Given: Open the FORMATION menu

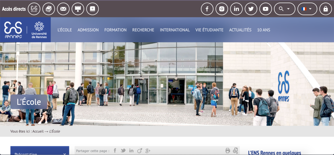Looking at the screenshot, I should (x=115, y=30).
